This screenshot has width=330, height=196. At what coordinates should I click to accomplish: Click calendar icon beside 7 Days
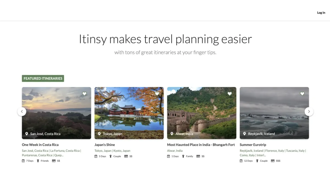(23, 161)
